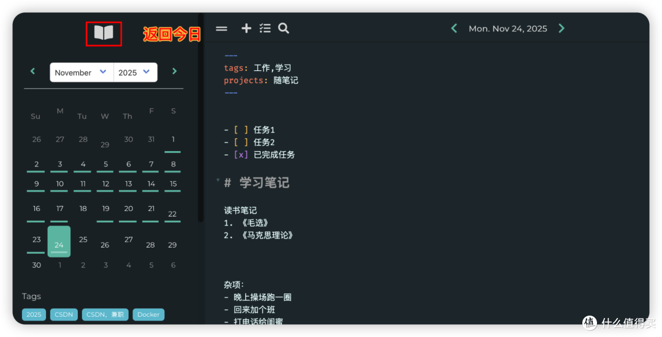Open November 5 in the calendar
Image resolution: width=662 pixels, height=337 pixels.
[x=105, y=165]
